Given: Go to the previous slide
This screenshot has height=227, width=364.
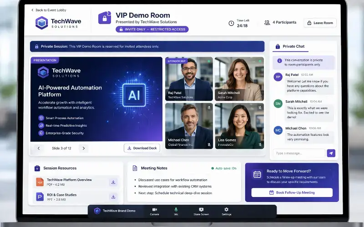Looking at the screenshot, I should click(39, 148).
